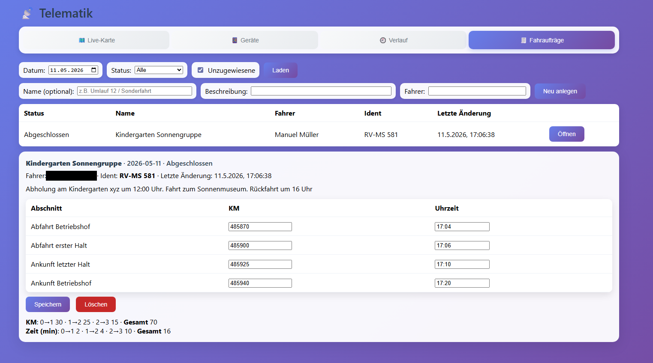Image resolution: width=653 pixels, height=363 pixels.
Task: Open the calendar picker in Datum field
Action: click(94, 70)
